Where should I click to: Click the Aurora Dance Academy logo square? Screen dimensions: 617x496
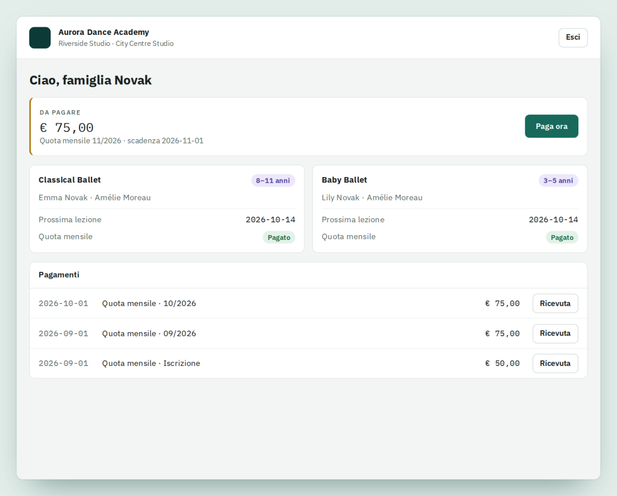pyautogui.click(x=40, y=38)
